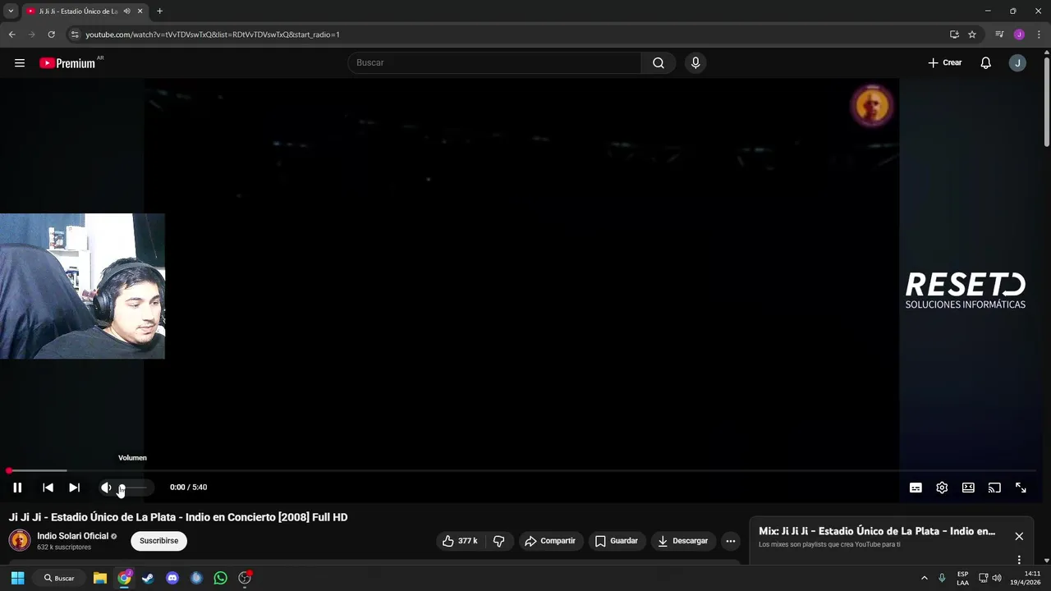Click the channel watermark in video corner
This screenshot has width=1051, height=591.
tap(872, 106)
